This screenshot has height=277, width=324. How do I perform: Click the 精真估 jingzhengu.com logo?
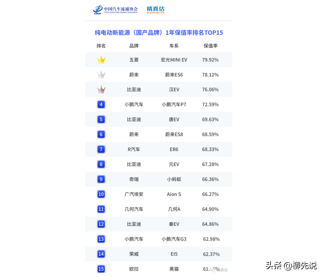coord(155,10)
